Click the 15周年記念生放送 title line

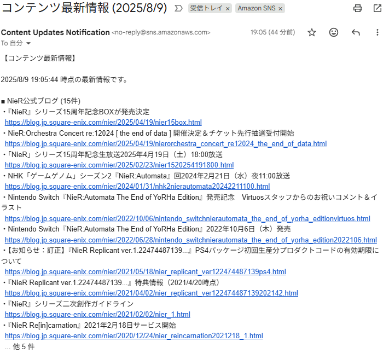(114, 155)
